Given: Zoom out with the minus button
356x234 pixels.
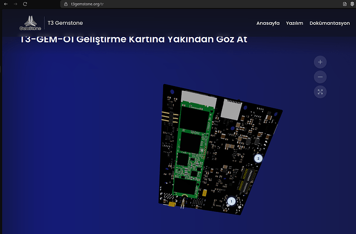Looking at the screenshot, I should pos(320,77).
